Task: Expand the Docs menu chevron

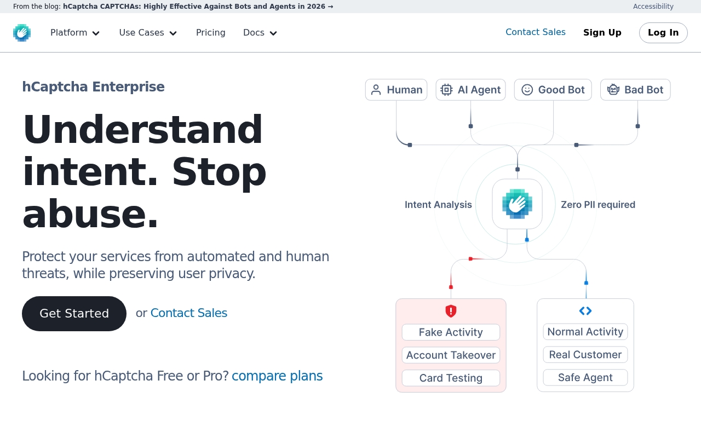Action: pyautogui.click(x=273, y=33)
